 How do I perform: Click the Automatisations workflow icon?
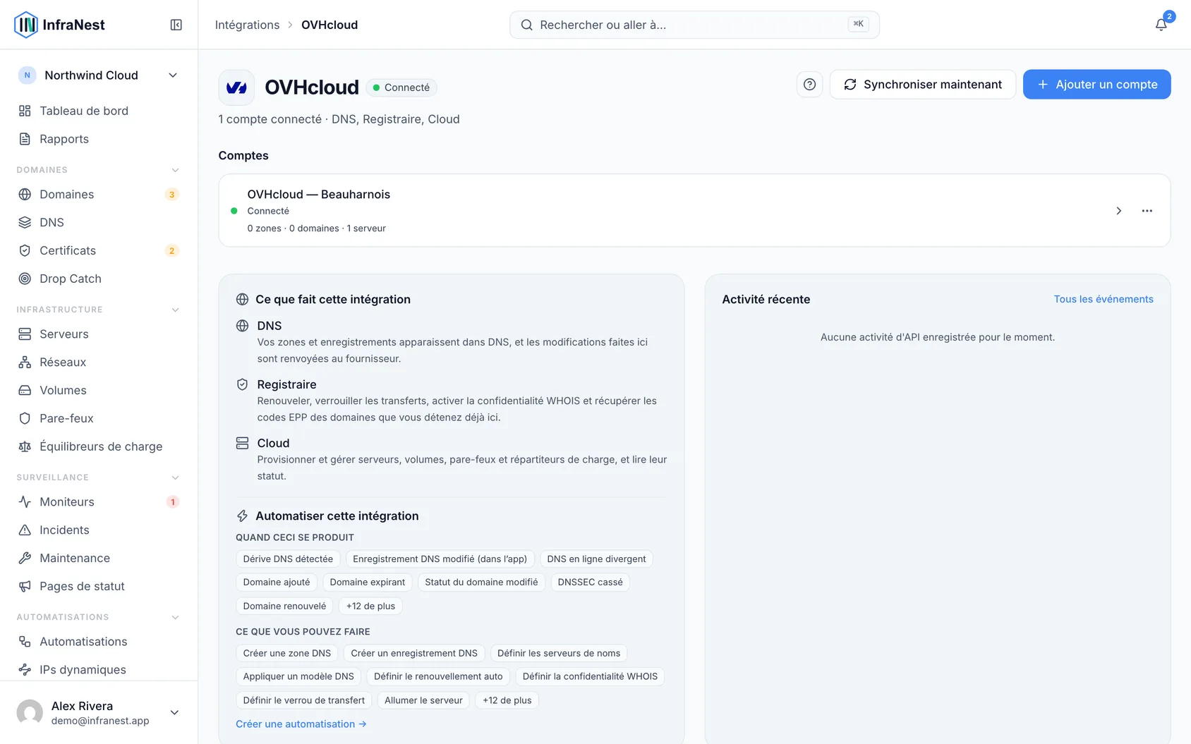25,641
